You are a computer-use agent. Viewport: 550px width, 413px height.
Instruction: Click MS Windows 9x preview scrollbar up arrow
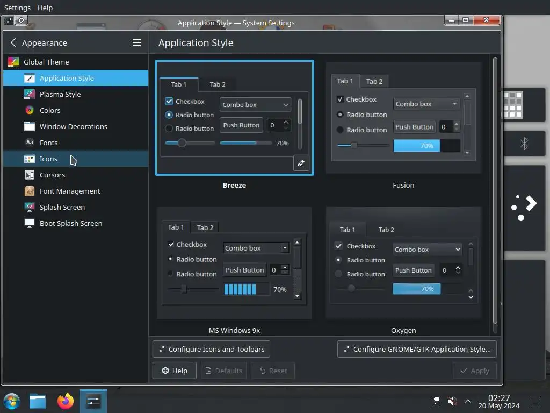pos(297,243)
